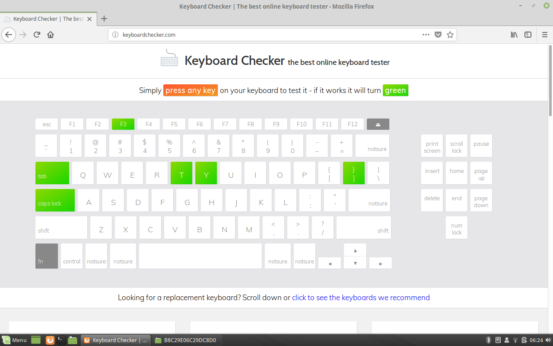Switch to Keyboard Checker taskbar window
This screenshot has width=553, height=346.
coord(116,340)
